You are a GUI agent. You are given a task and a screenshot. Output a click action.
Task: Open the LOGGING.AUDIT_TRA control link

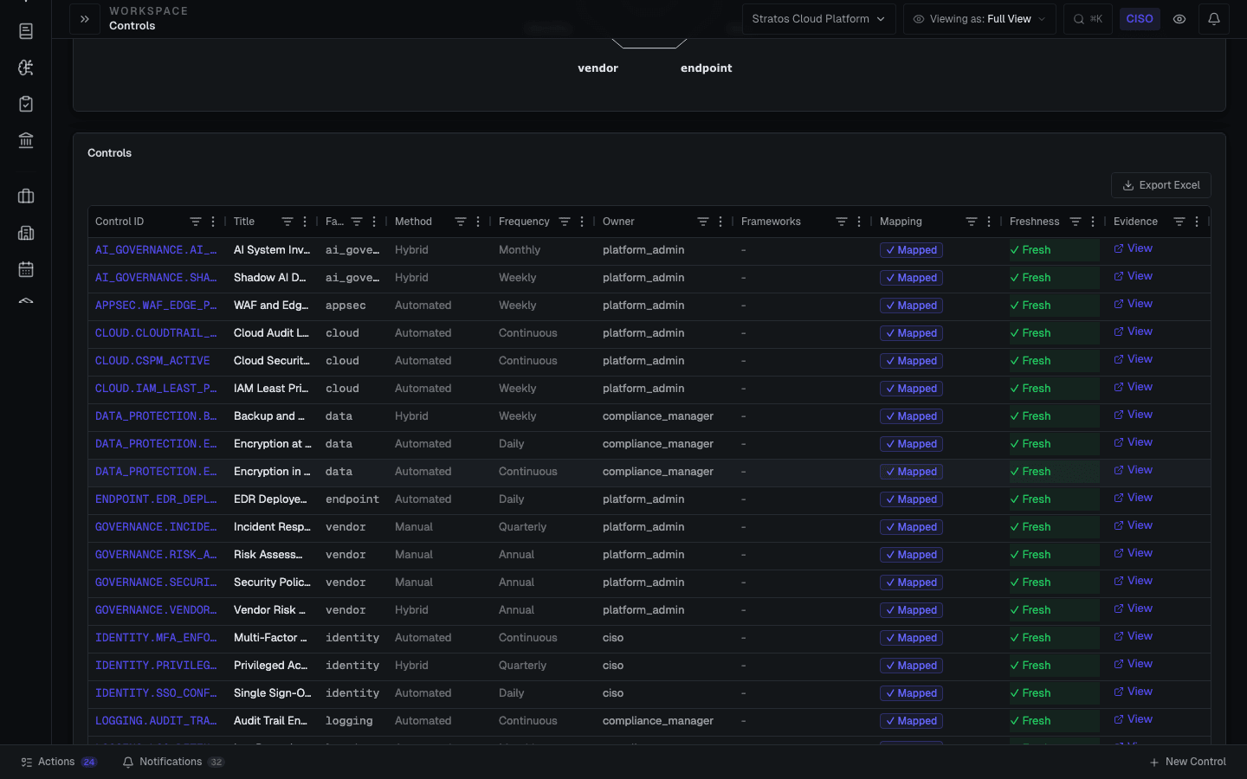(x=156, y=721)
